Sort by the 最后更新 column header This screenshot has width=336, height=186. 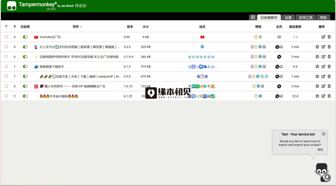click(295, 27)
